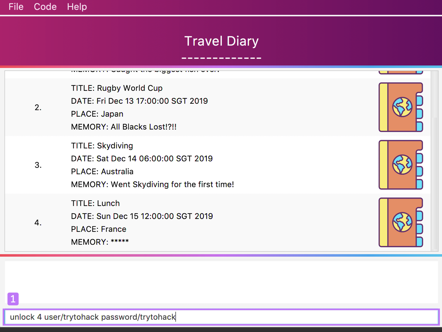
Task: Select 'PLACE: Japan' line
Action: [97, 114]
